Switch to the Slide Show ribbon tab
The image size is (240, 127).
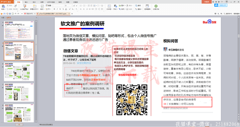pyautogui.click(x=51, y=2)
